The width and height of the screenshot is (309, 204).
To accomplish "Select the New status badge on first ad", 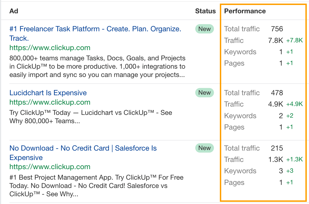I will pos(204,29).
